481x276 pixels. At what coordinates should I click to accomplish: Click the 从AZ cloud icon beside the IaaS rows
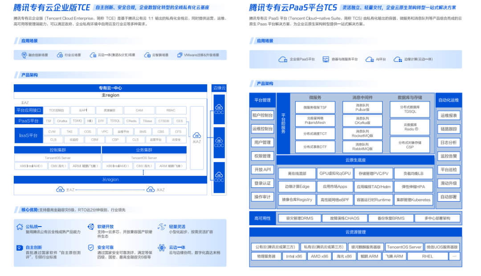pyautogui.click(x=197, y=135)
